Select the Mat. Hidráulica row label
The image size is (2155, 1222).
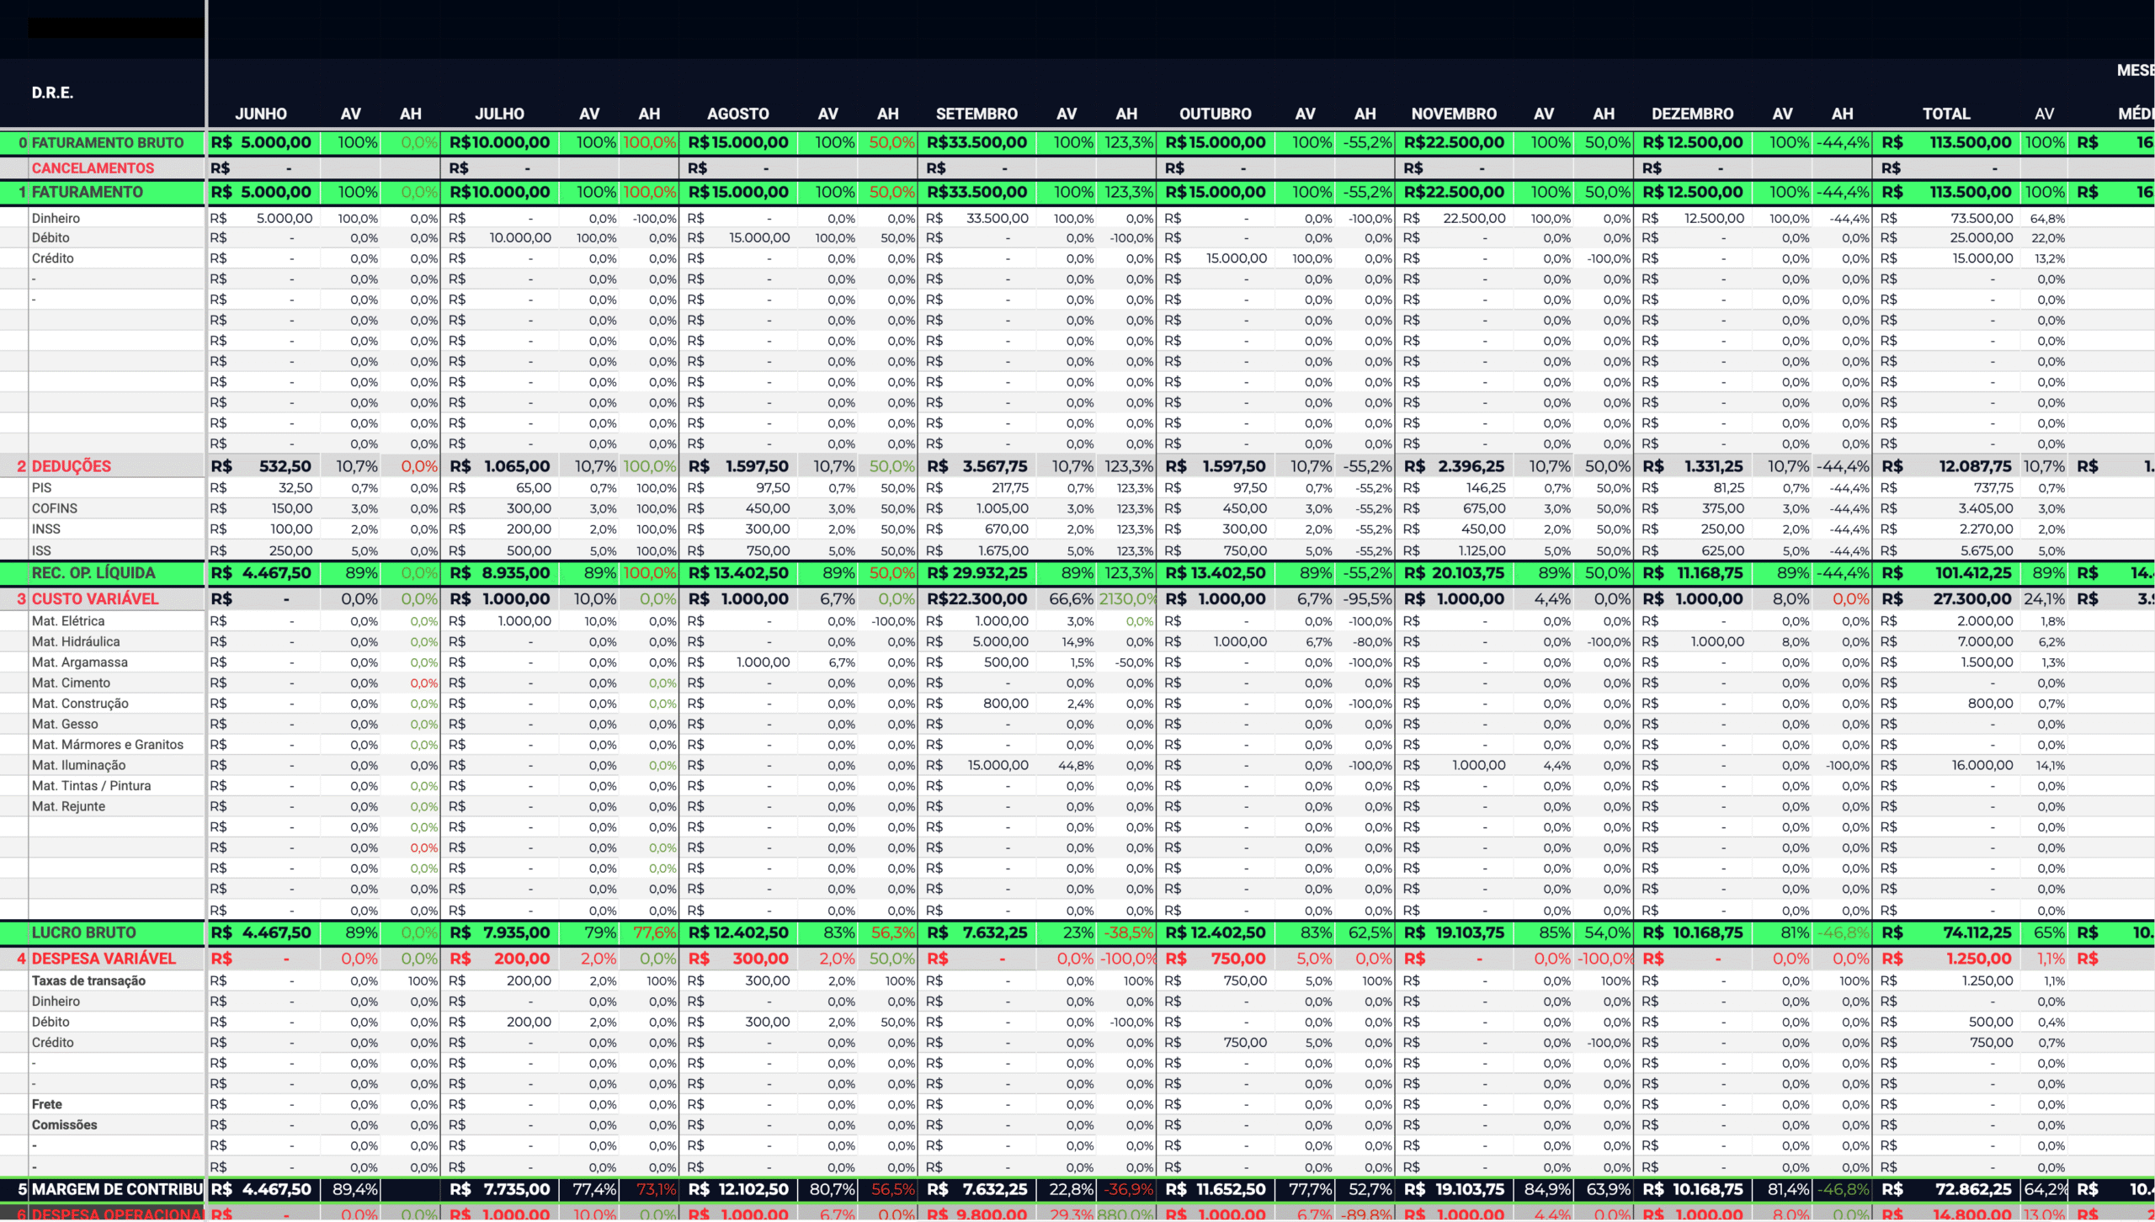tap(76, 641)
